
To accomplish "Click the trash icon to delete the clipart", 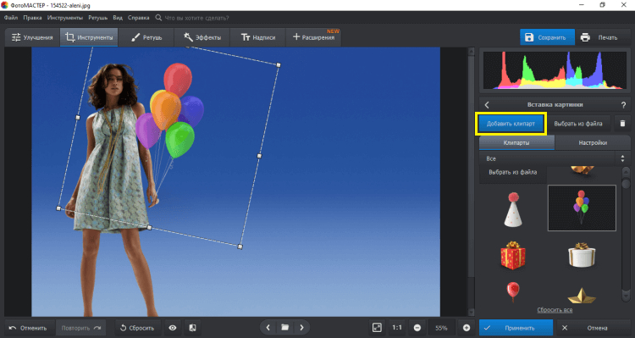I will coord(622,124).
